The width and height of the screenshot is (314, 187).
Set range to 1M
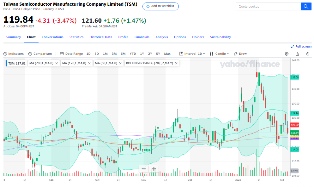[x=105, y=54]
